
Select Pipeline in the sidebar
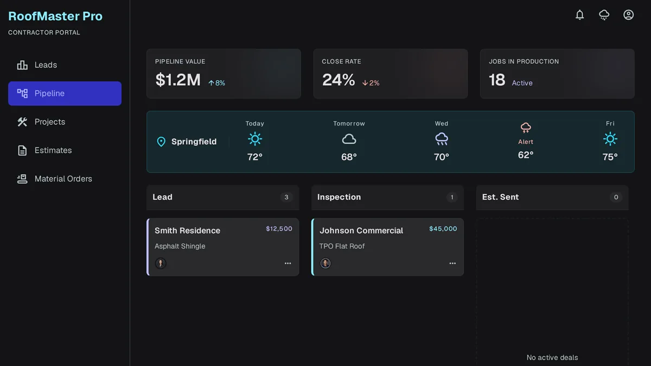[x=65, y=93]
